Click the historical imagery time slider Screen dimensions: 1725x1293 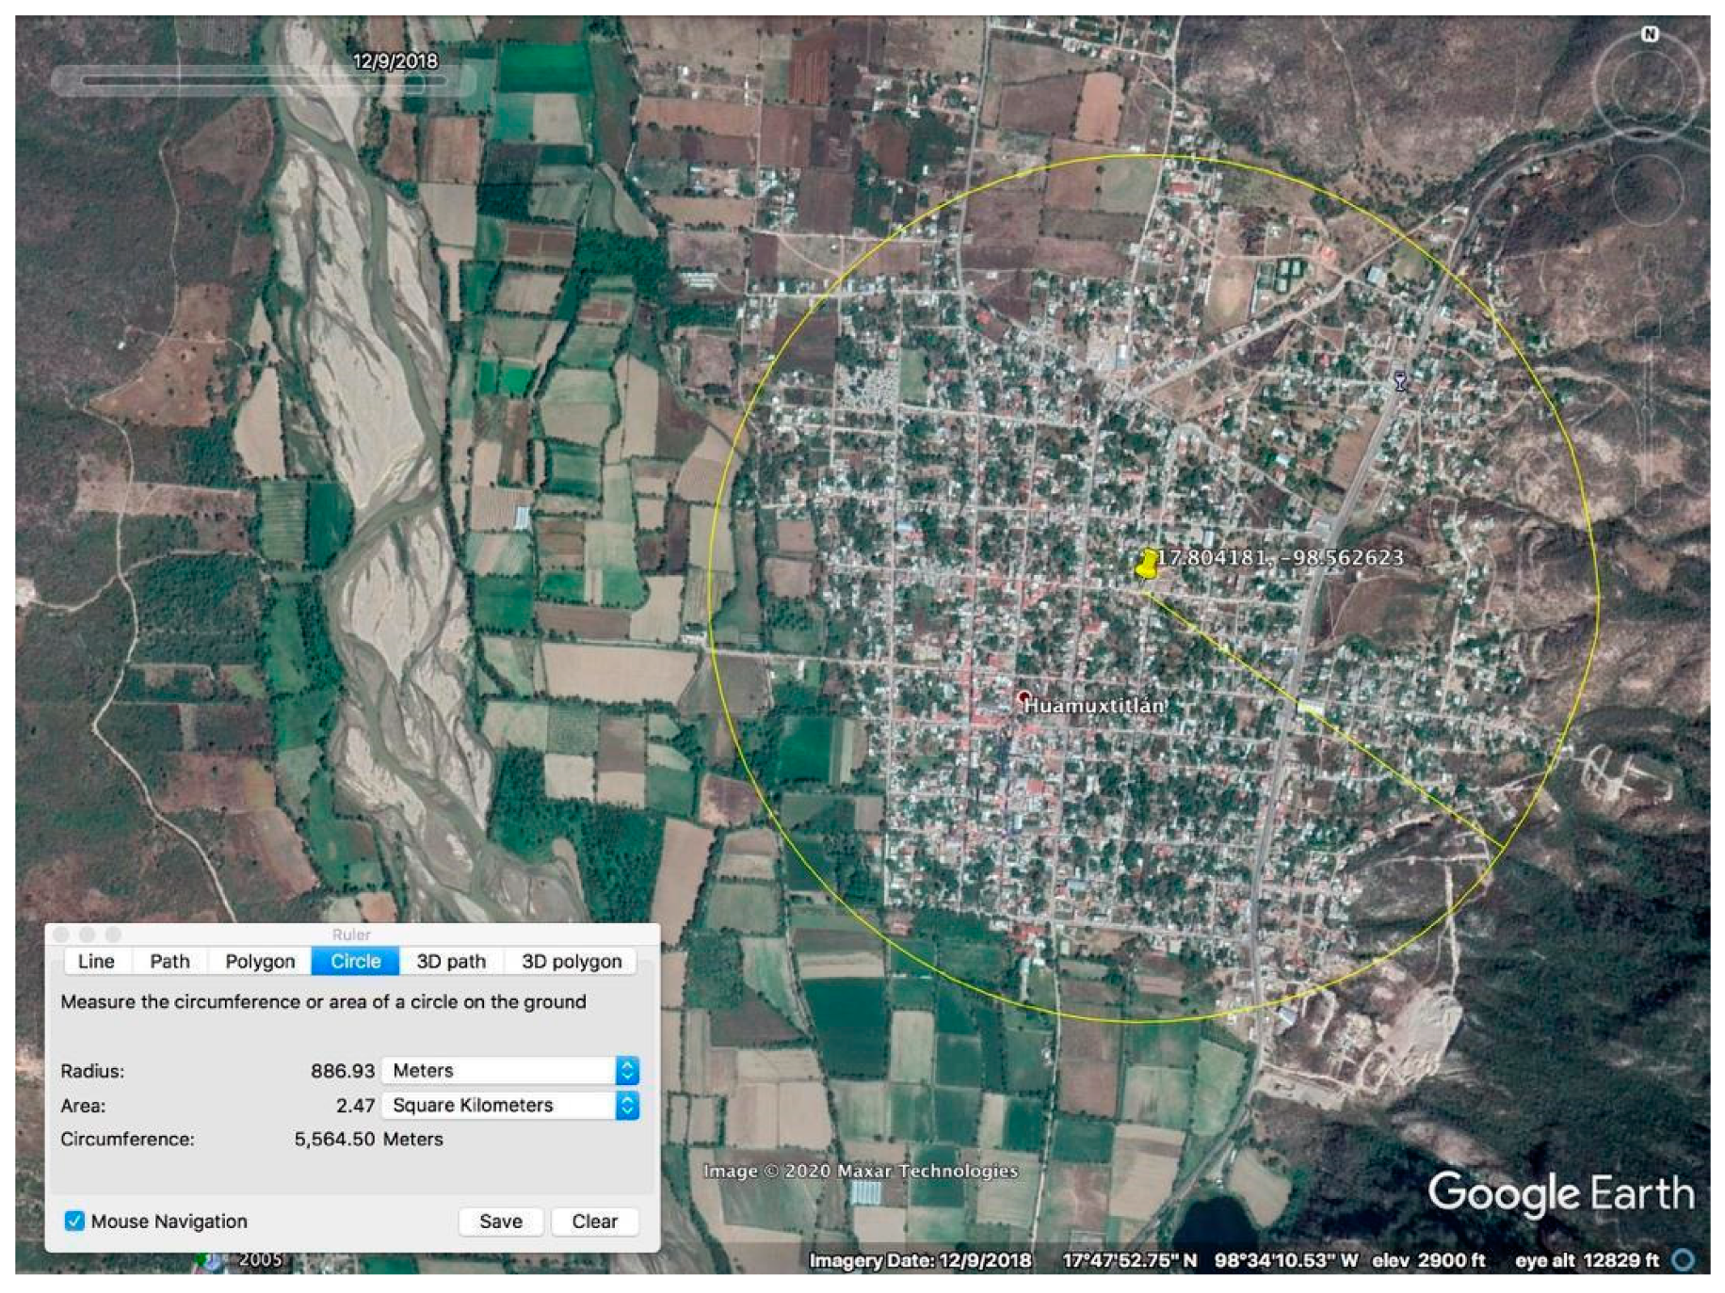pos(264,81)
